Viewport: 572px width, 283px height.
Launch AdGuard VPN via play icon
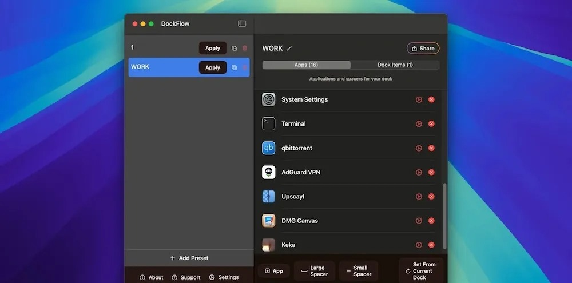[x=419, y=172]
